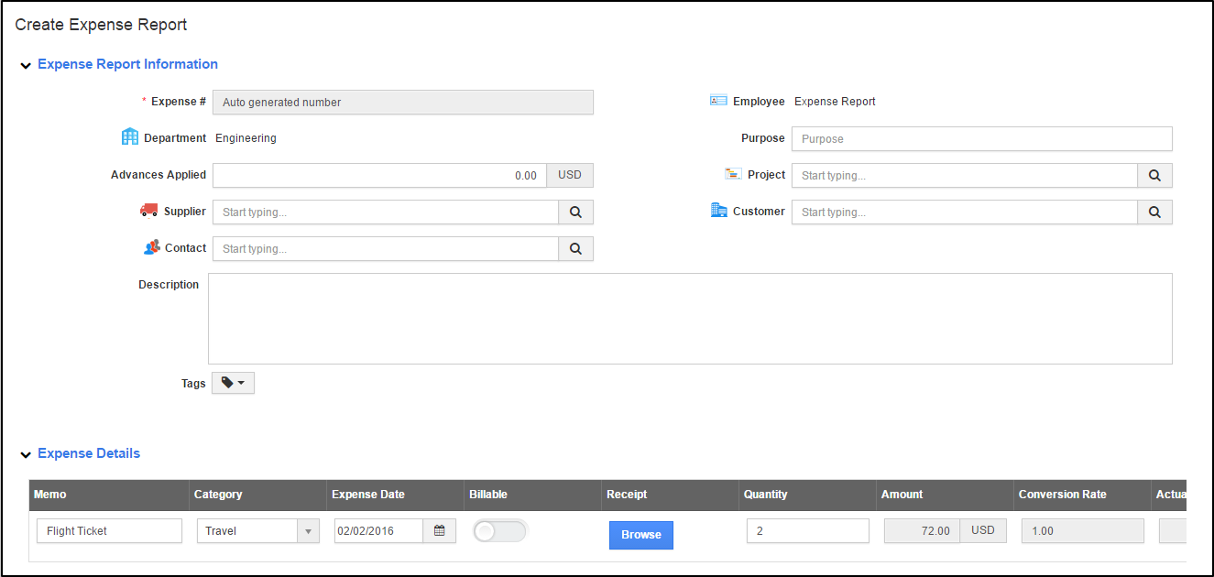Screen dimensions: 1214x577
Task: Select the Flight Ticket memo field
Action: (x=109, y=531)
